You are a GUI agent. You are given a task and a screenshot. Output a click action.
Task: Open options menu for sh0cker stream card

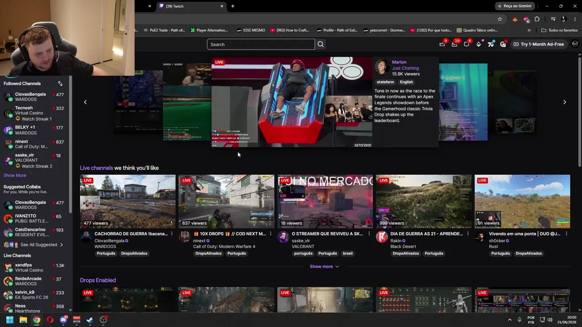coord(566,234)
